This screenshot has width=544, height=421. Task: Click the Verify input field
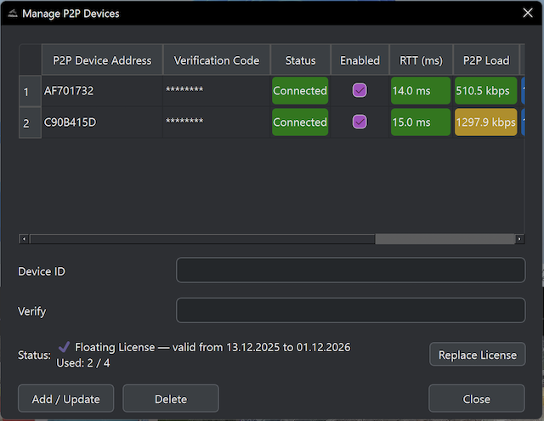click(350, 310)
